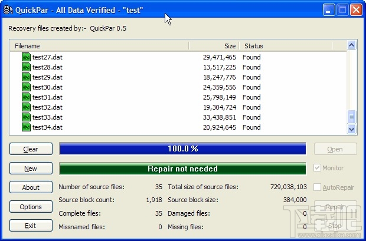Click the file list scroll down arrow
The width and height of the screenshot is (366, 241).
(351, 129)
